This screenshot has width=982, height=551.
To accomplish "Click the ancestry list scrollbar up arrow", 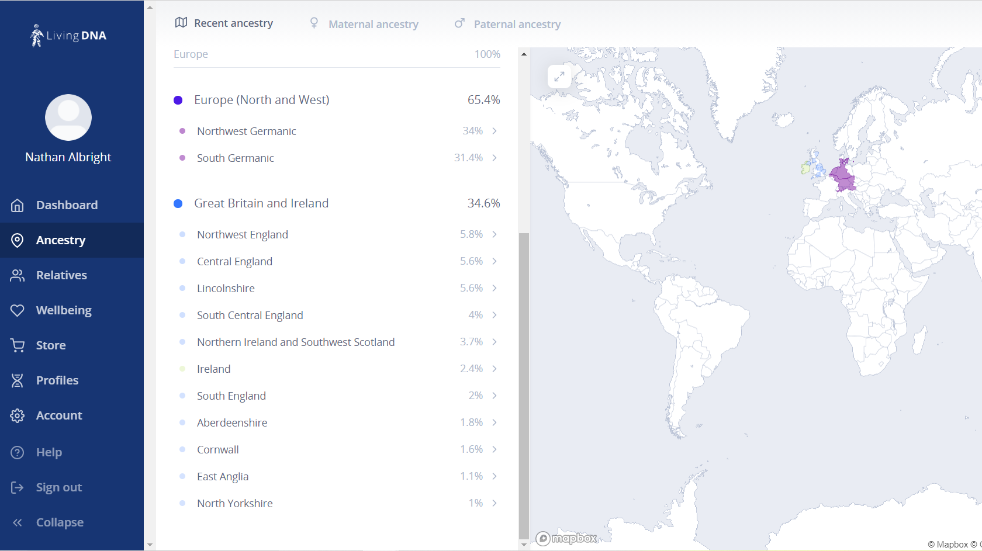I will (x=524, y=54).
